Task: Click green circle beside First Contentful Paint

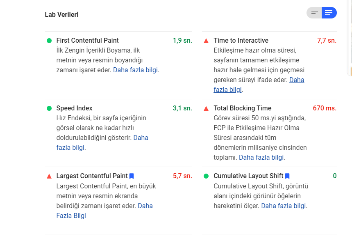Action: coord(49,41)
